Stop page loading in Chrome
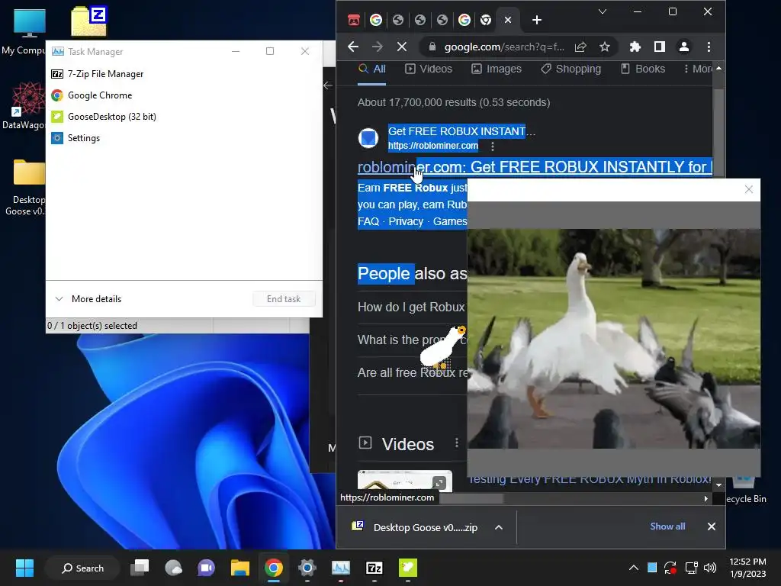Viewport: 781px width, 586px height. pos(401,47)
